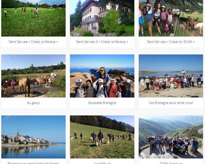205x164 pixels.
Task: Select the Au galop title link
Action: click(x=33, y=103)
